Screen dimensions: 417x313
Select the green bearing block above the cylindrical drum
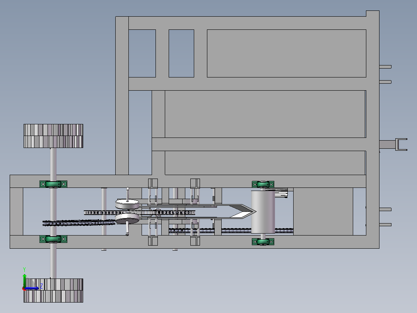pos(263,184)
